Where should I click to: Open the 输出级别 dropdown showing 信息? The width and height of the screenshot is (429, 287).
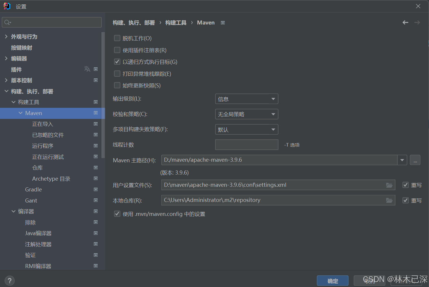247,99
